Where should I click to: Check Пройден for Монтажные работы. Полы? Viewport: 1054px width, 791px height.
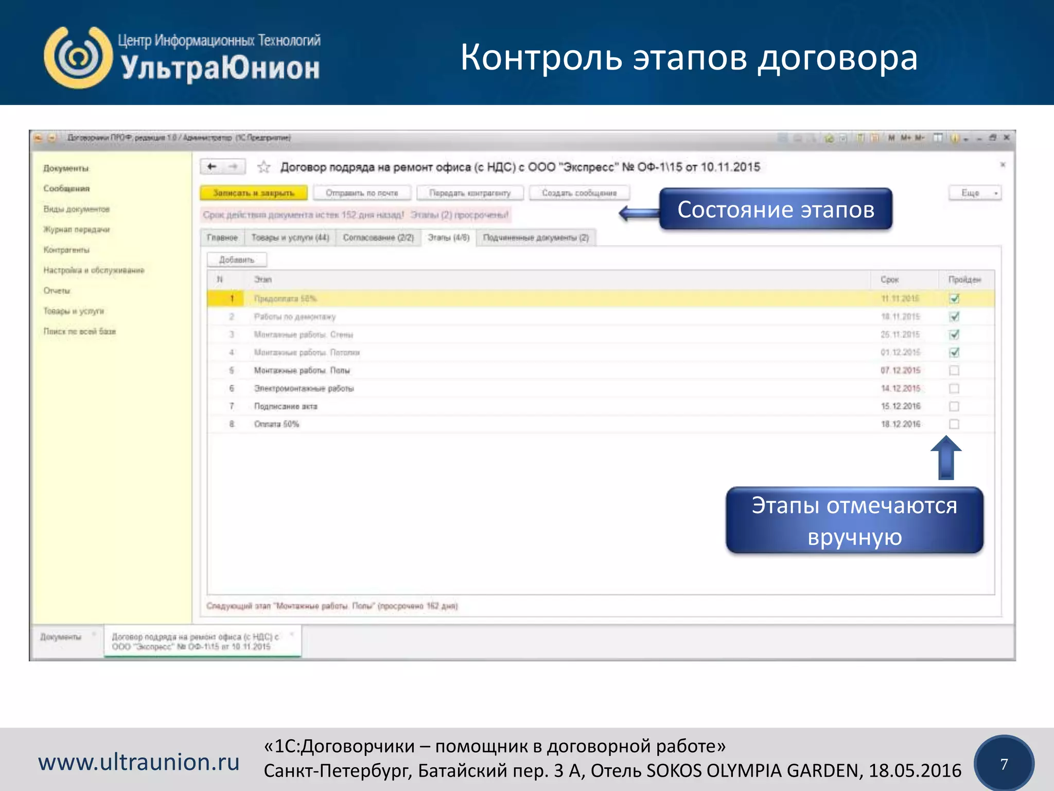954,370
